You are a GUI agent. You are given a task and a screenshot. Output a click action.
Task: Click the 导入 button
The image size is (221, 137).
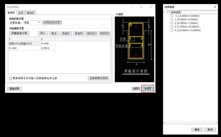(x=43, y=33)
